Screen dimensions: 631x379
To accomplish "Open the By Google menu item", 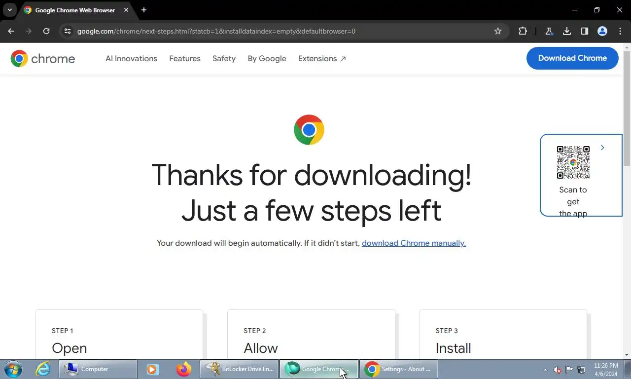I will (267, 58).
